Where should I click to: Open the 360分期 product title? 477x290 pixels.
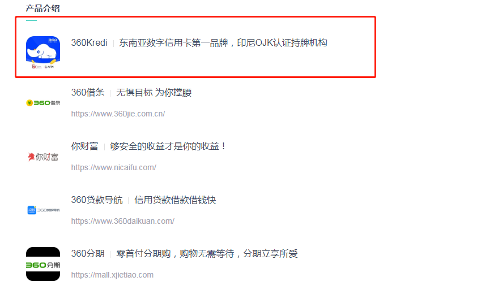click(x=88, y=254)
